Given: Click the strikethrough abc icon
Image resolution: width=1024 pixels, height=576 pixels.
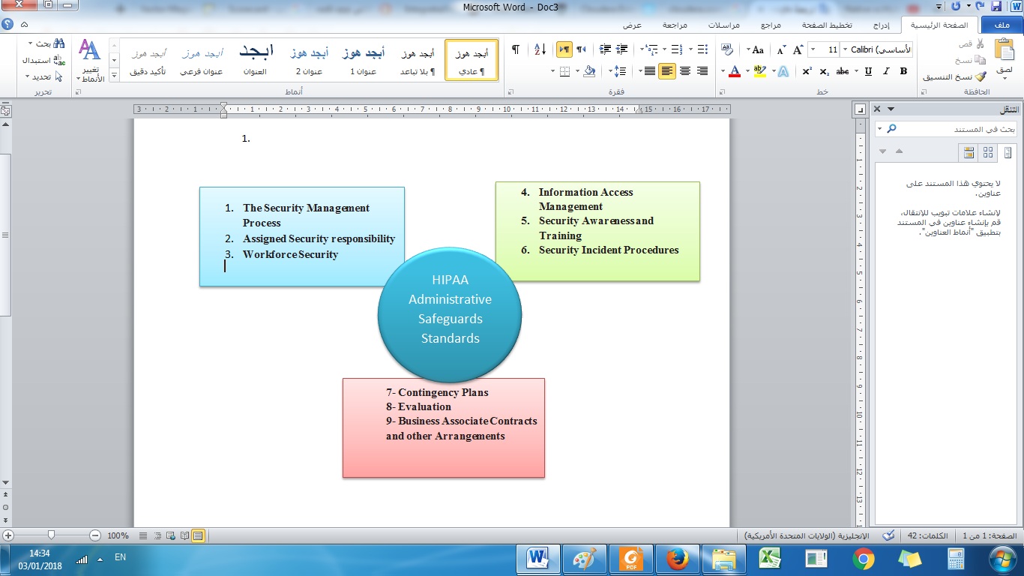Looking at the screenshot, I should coord(843,71).
